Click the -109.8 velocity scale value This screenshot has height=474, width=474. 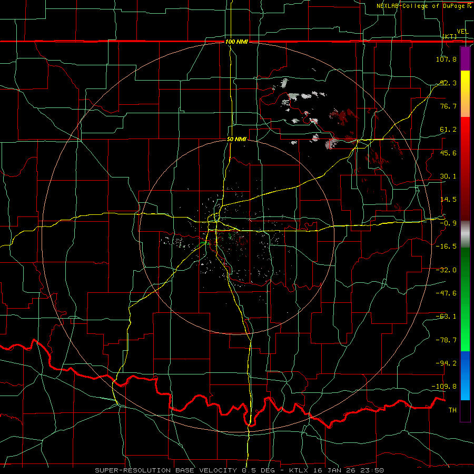click(445, 387)
